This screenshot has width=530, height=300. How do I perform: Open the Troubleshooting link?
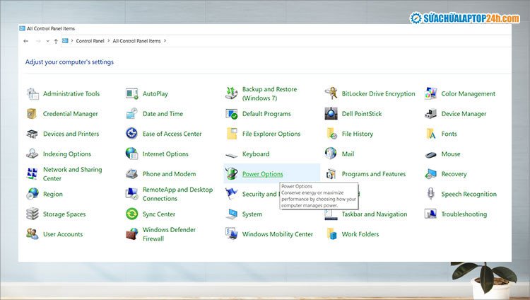pyautogui.click(x=464, y=214)
